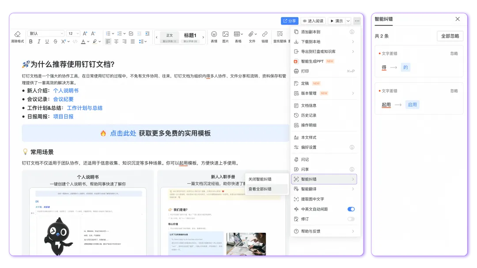Open 个人说明书 template thumbnail

87,222
